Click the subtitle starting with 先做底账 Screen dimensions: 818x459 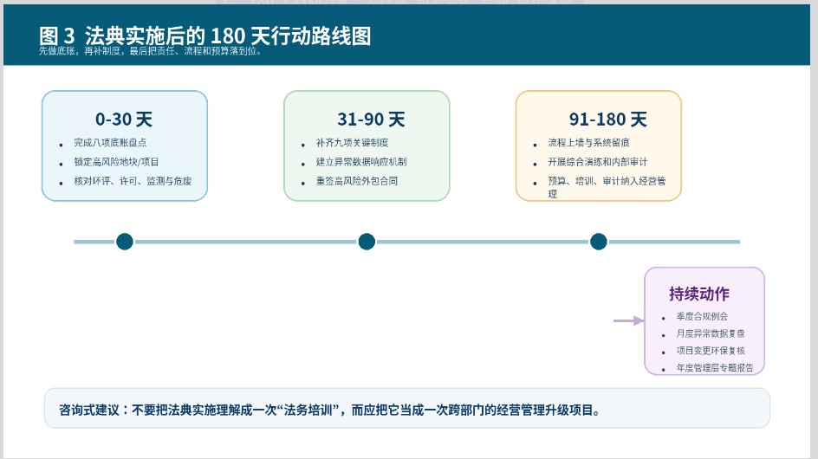click(150, 51)
